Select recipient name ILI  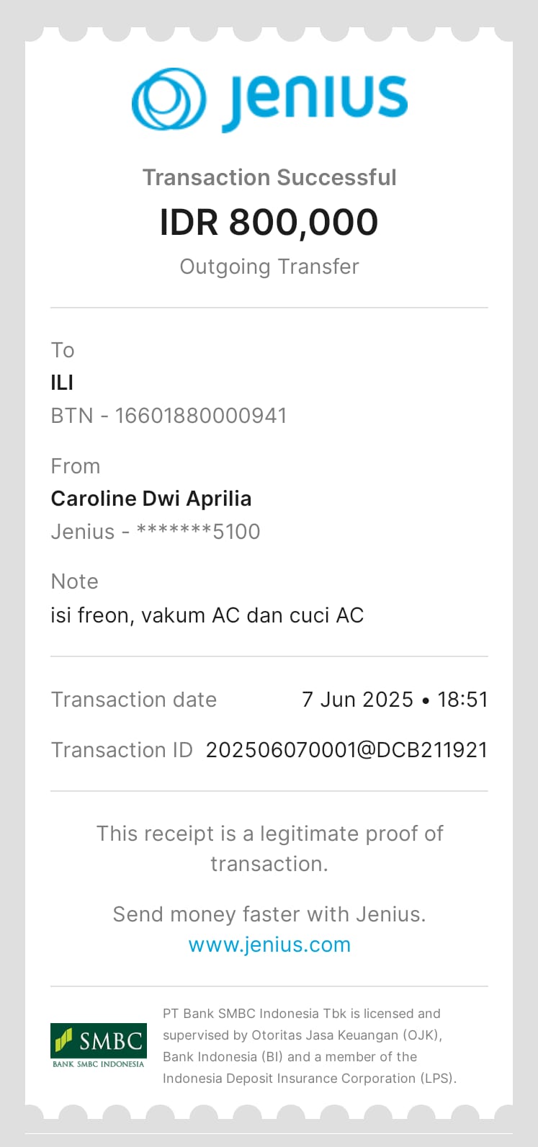pos(62,383)
